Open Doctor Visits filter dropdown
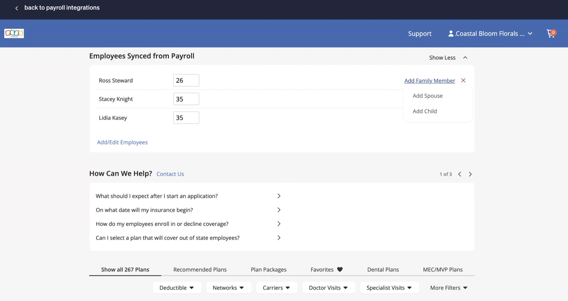Image resolution: width=568 pixels, height=301 pixels. point(329,288)
